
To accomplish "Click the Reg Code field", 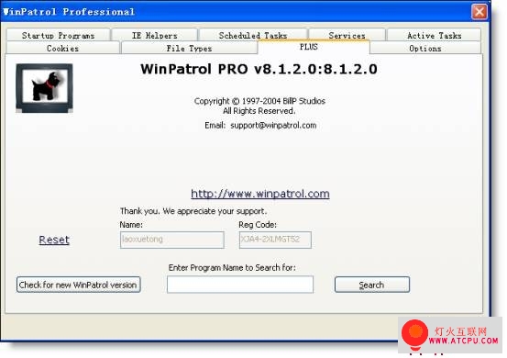I will tap(275, 240).
